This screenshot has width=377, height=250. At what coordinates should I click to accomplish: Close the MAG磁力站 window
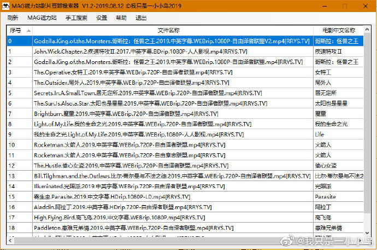point(366,6)
